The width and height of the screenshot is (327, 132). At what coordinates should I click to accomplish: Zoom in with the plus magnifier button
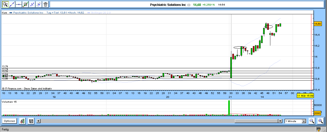tap(320, 121)
